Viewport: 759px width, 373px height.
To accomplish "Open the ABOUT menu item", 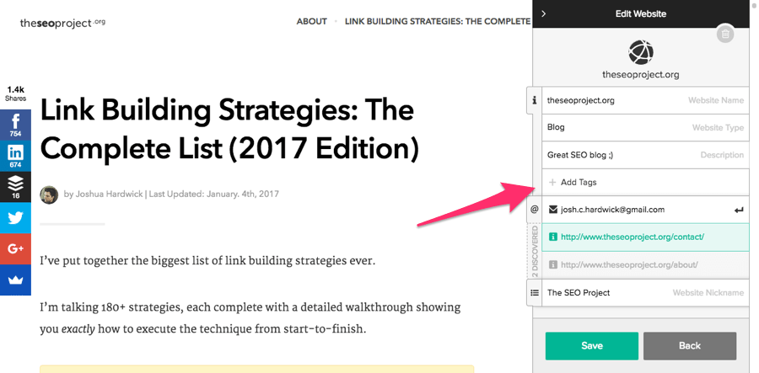I will tap(311, 21).
